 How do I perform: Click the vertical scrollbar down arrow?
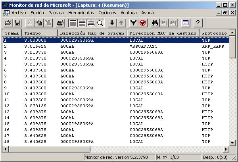point(233,142)
